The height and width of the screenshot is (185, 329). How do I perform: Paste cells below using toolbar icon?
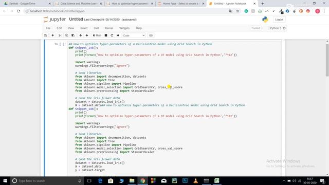coord(73,35)
